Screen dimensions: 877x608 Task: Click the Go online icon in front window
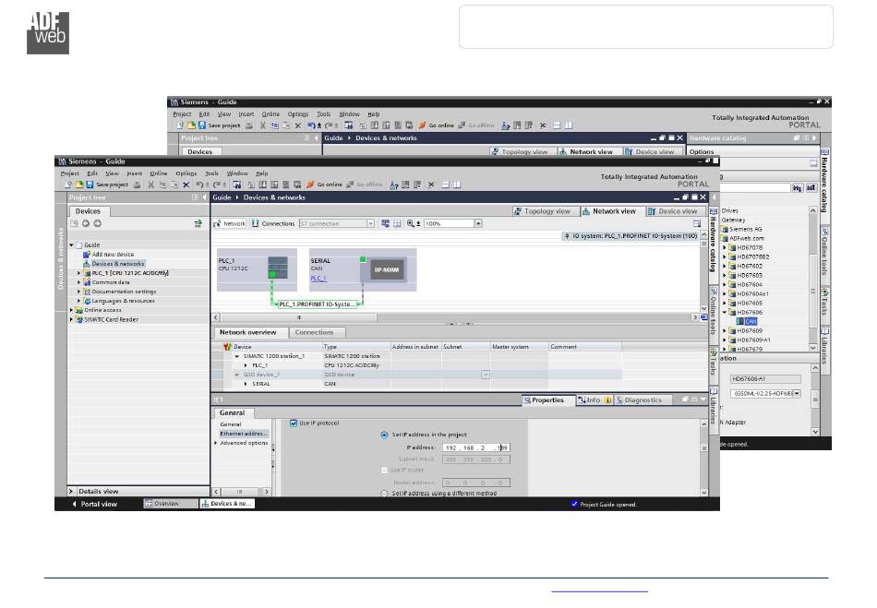click(310, 185)
